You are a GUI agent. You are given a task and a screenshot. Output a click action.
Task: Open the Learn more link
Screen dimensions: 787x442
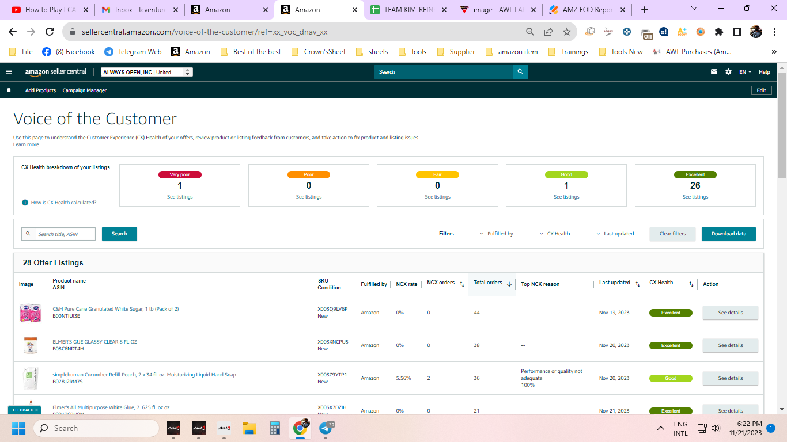tap(26, 144)
